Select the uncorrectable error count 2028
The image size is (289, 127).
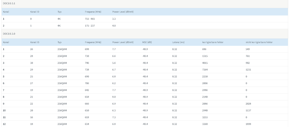click(x=248, y=104)
